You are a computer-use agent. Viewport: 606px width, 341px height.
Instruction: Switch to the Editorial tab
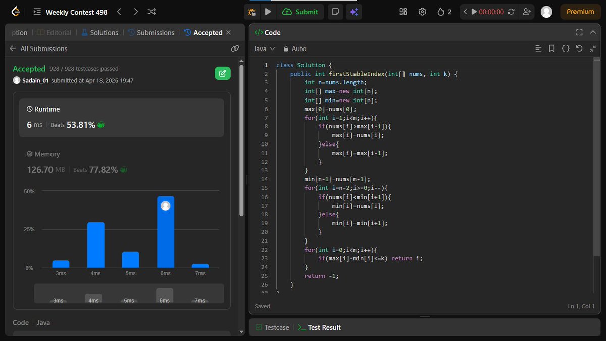[x=55, y=32]
